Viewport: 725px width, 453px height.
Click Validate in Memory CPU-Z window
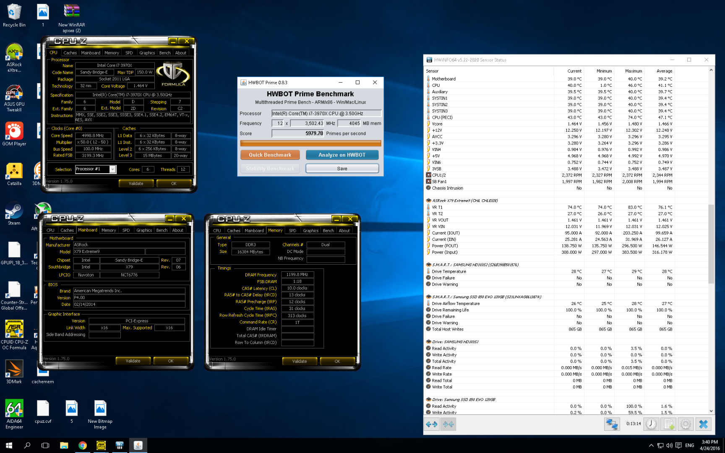(300, 361)
